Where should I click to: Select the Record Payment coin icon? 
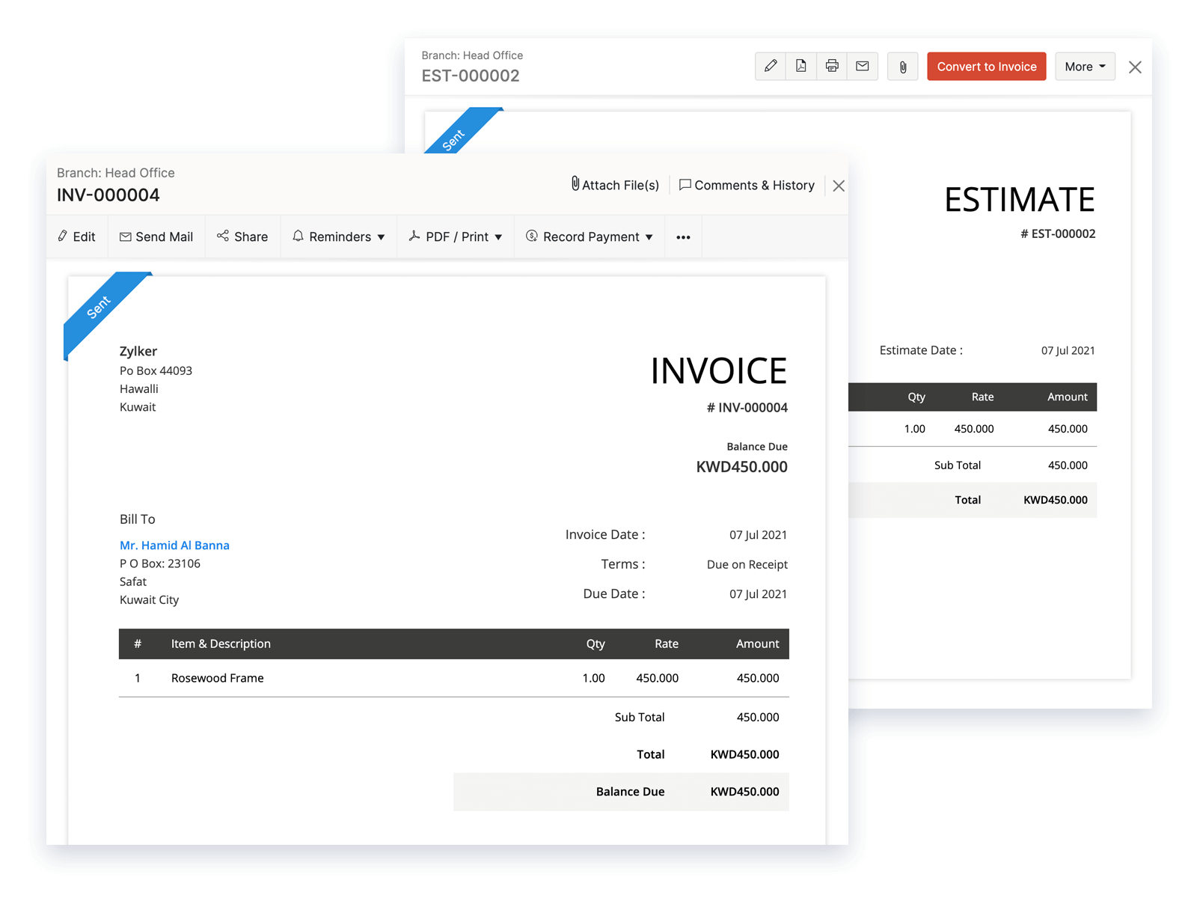coord(532,236)
